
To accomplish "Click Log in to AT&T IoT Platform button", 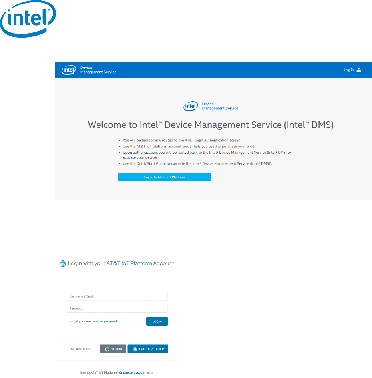I will 164,177.
